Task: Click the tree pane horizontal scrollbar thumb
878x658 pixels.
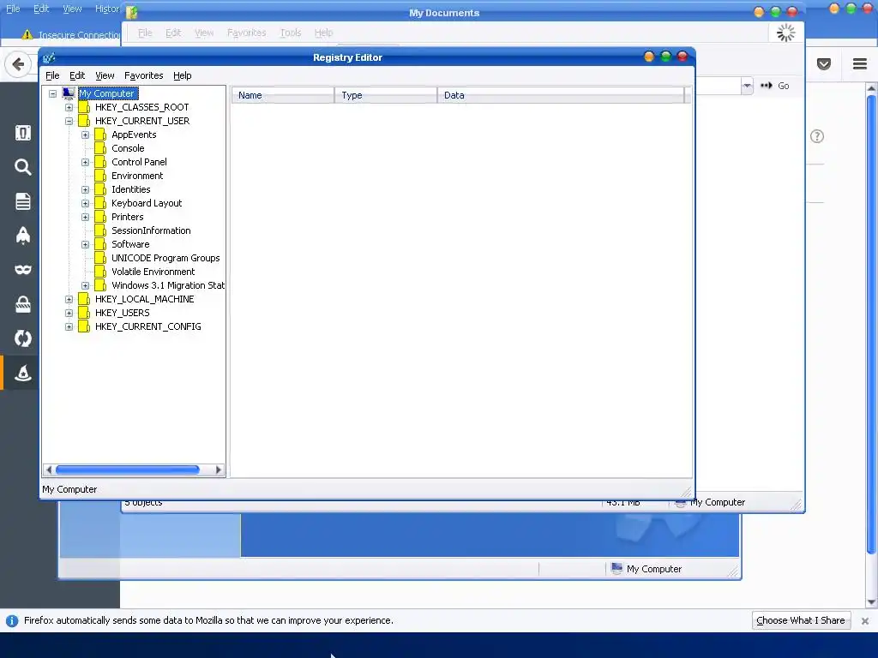Action: 127,470
